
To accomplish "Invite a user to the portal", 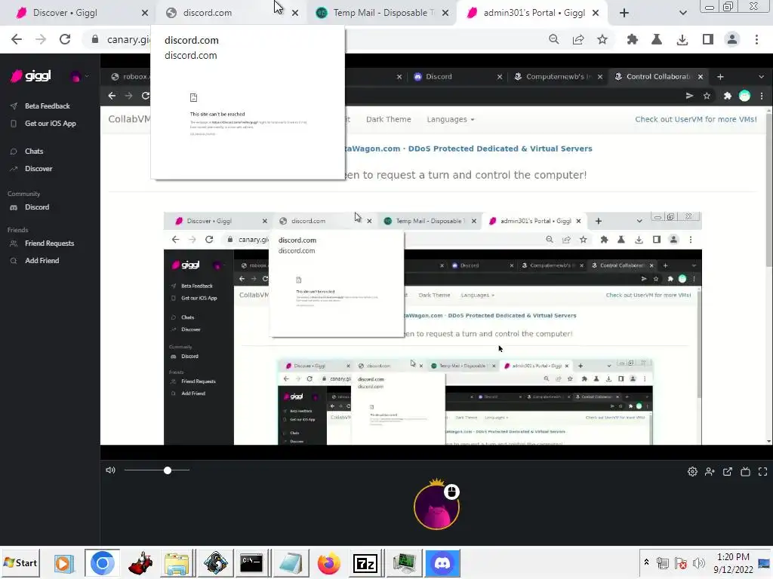I will pyautogui.click(x=710, y=472).
